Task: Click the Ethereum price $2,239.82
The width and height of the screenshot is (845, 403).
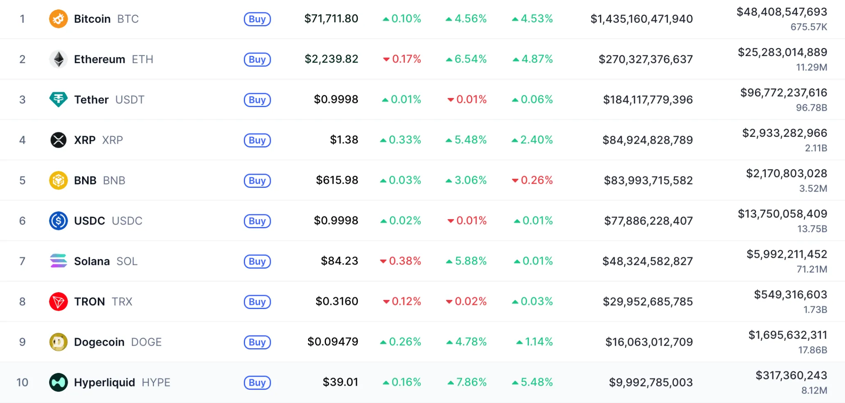Action: (331, 59)
